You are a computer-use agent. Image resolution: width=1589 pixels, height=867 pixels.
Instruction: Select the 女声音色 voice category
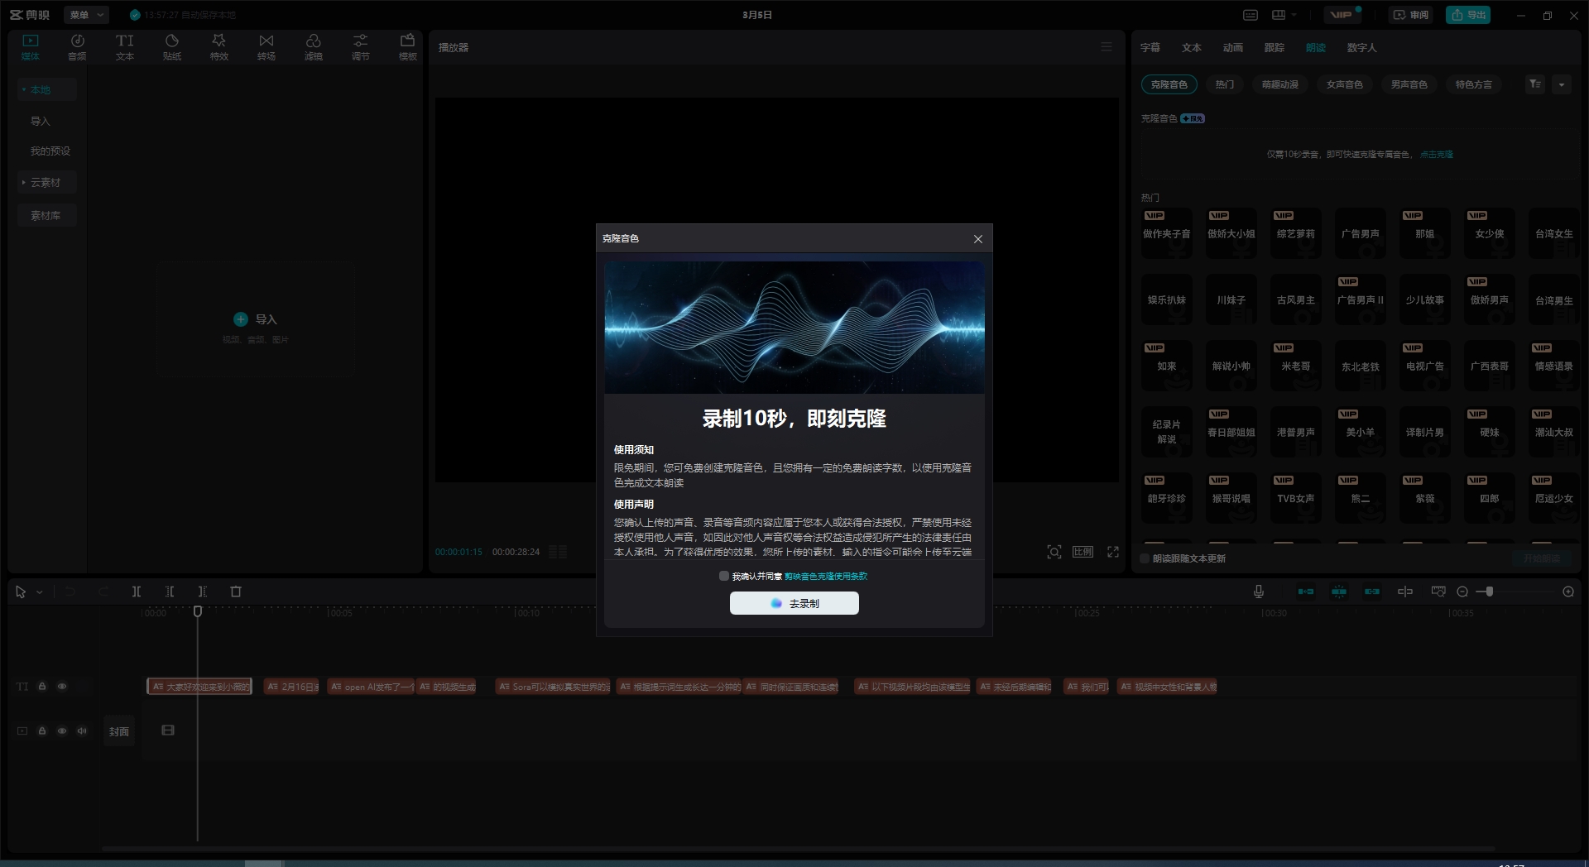click(x=1345, y=84)
